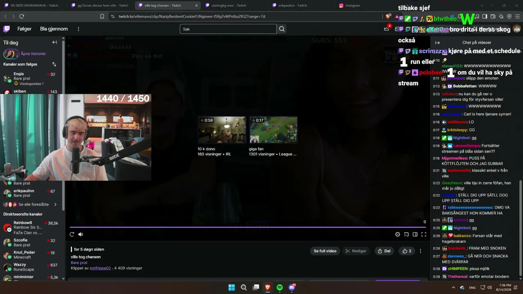Click Nightbot's username at chat time 0:18

tap(462, 138)
